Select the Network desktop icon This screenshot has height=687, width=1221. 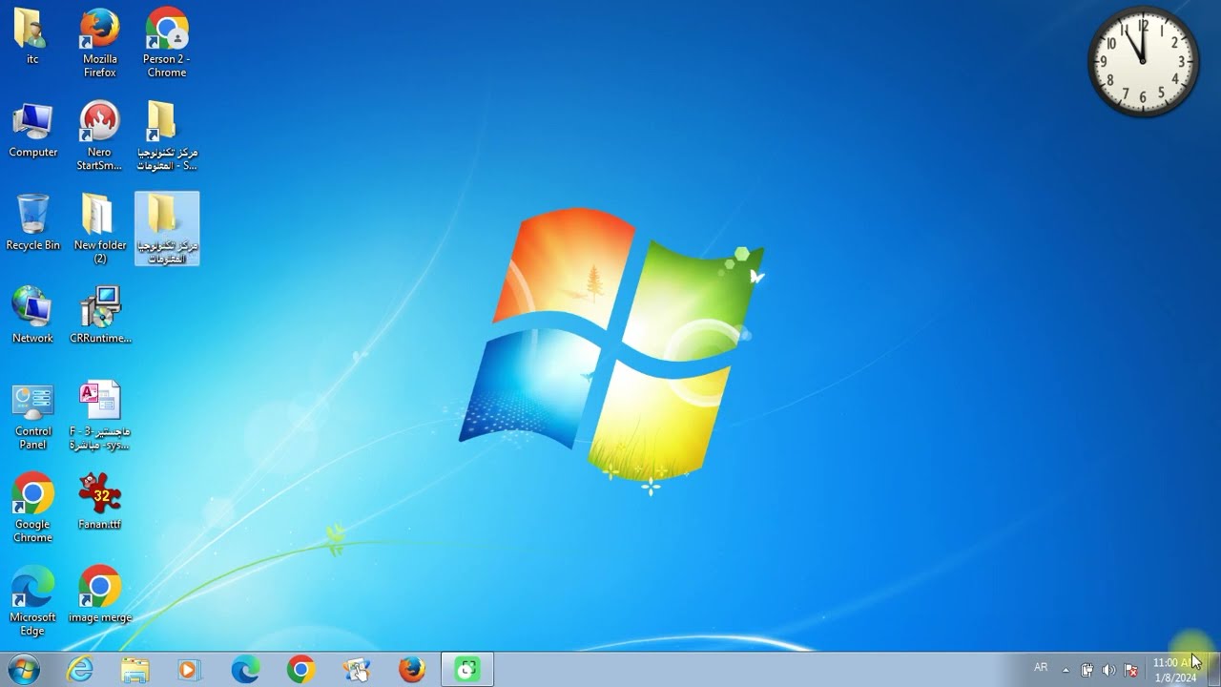tap(32, 315)
